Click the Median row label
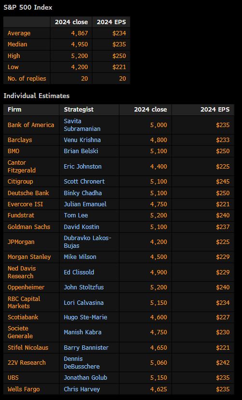This screenshot has width=242, height=400. 17,44
